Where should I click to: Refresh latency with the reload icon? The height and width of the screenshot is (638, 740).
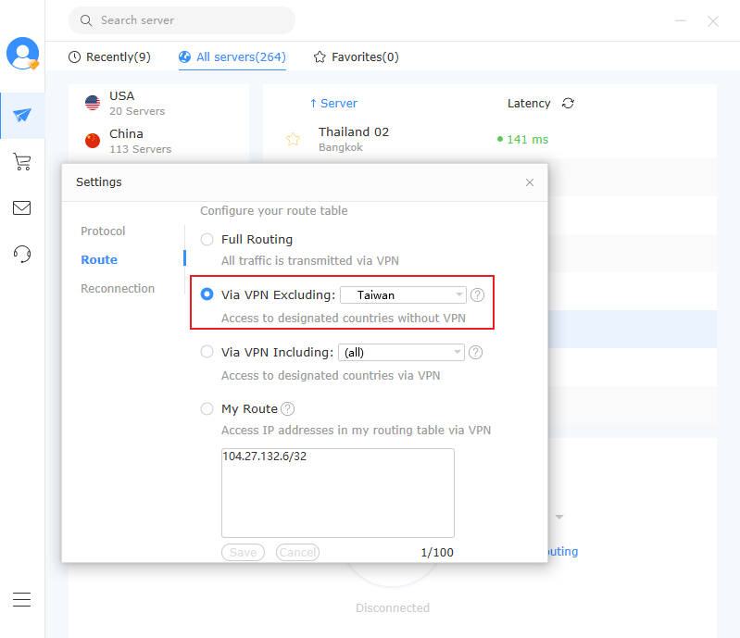[x=568, y=104]
